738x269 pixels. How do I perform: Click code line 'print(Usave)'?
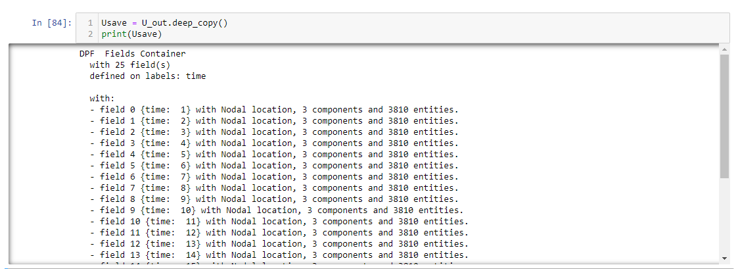(x=131, y=34)
